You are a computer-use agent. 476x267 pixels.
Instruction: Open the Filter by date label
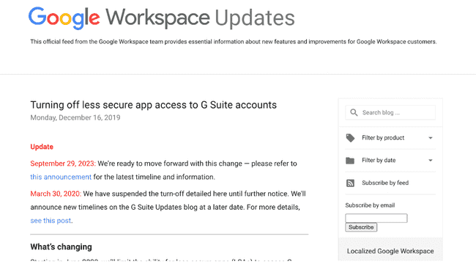click(379, 160)
